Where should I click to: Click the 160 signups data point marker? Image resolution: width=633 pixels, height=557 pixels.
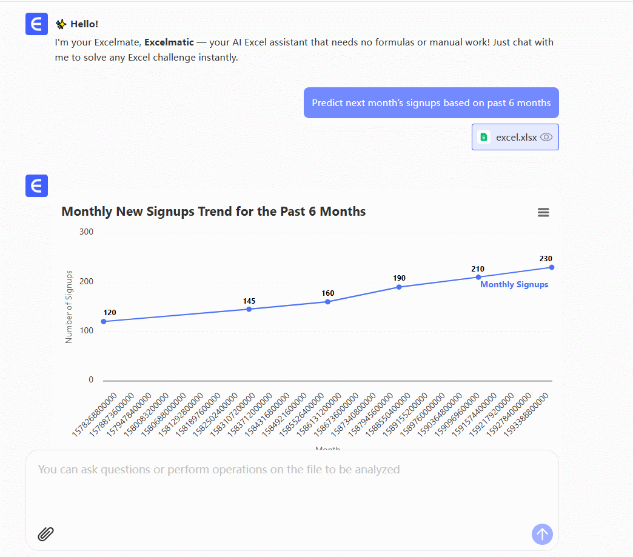327,302
